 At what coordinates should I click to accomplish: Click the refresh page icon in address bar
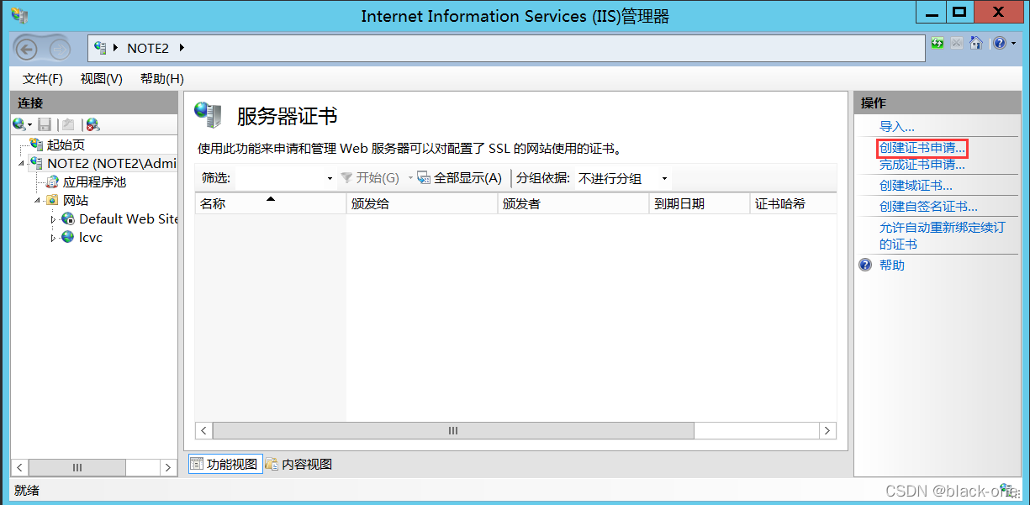coord(937,43)
